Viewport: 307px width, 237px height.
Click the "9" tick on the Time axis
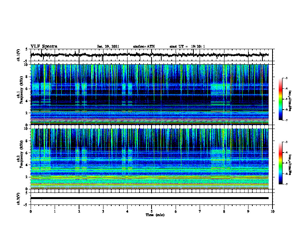point(248,211)
